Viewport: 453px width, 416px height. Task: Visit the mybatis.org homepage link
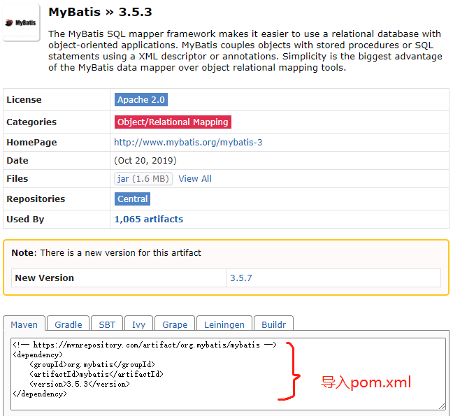(x=188, y=143)
